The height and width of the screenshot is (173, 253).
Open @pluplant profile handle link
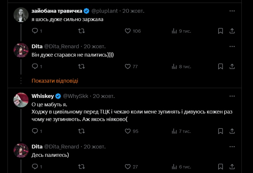point(105,11)
